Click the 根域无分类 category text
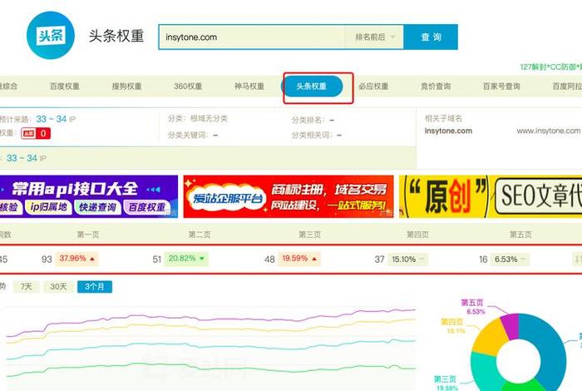This screenshot has height=391, width=582. [209, 118]
